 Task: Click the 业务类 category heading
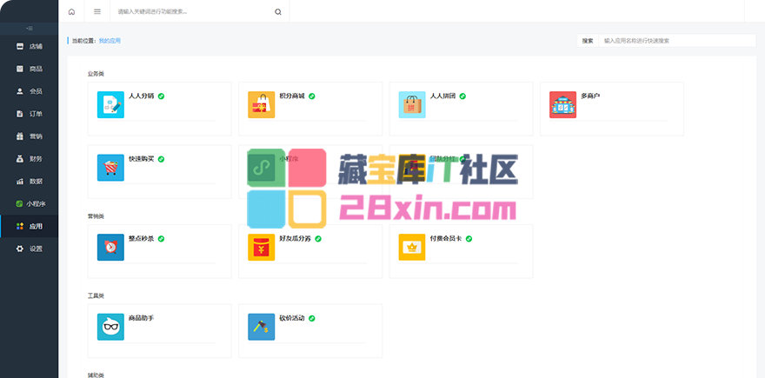[x=96, y=74]
